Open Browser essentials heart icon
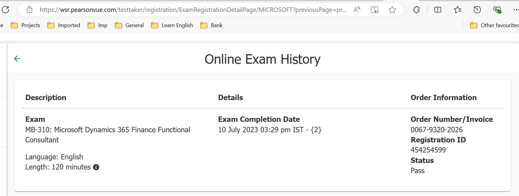 click(497, 10)
